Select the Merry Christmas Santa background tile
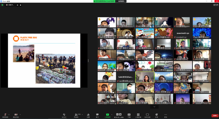 tap(145, 33)
